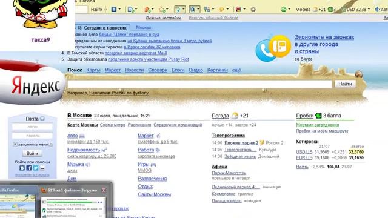Screen dimensions: 388x218
Task: Click the weather sun-cloud icon near Погода
Action: 235,116
